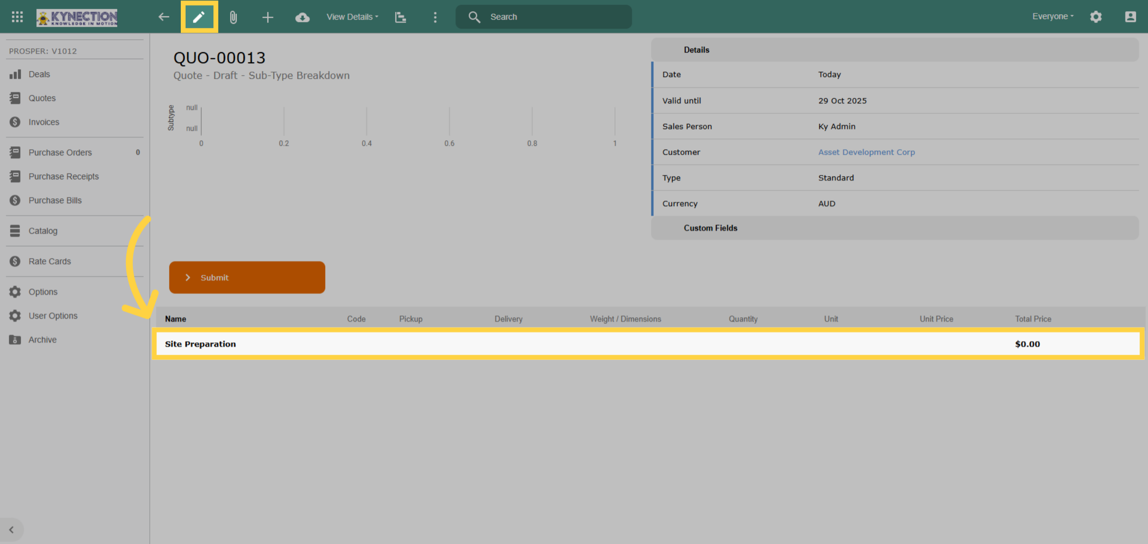
Task: Click the orange Submit button
Action: point(247,277)
